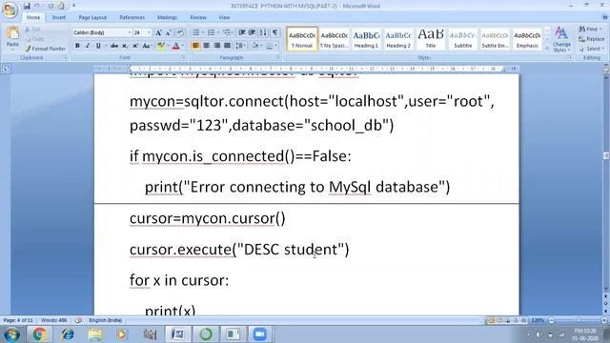Open Change Styles dropdown
Screen dimensions: 610x343
(561, 39)
